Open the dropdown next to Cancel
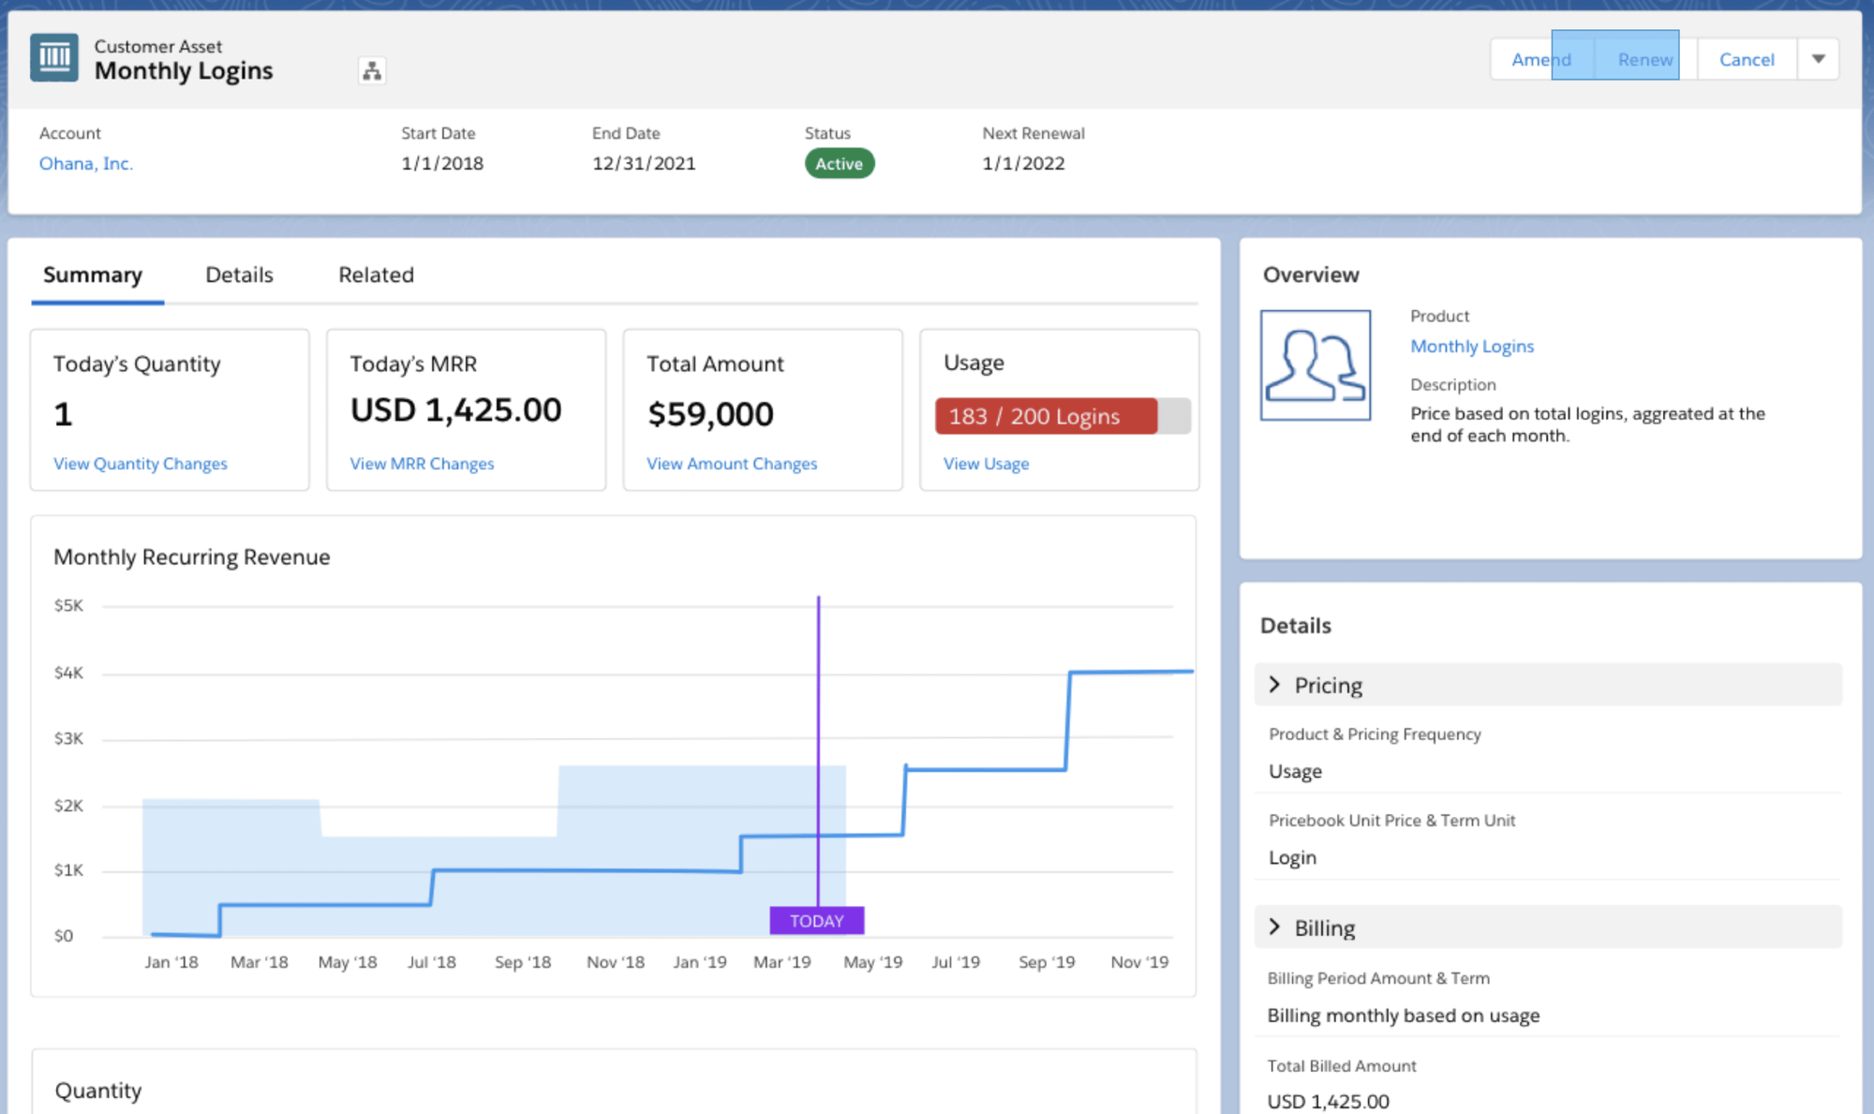The image size is (1874, 1114). pos(1819,58)
